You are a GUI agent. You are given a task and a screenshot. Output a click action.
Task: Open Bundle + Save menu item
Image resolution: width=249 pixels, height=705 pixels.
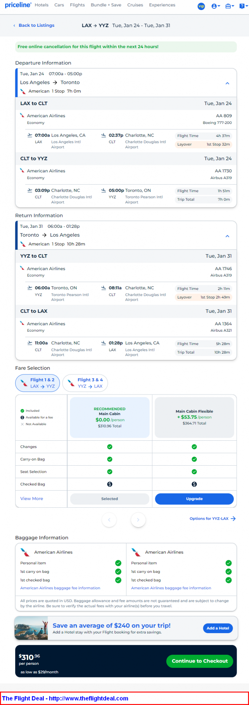click(106, 5)
